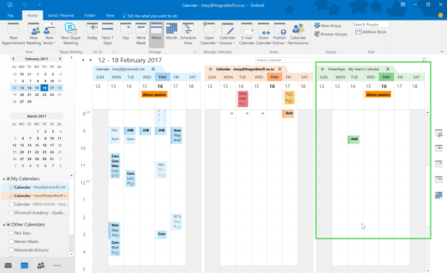Click New Group
447x273 pixels.
click(327, 25)
